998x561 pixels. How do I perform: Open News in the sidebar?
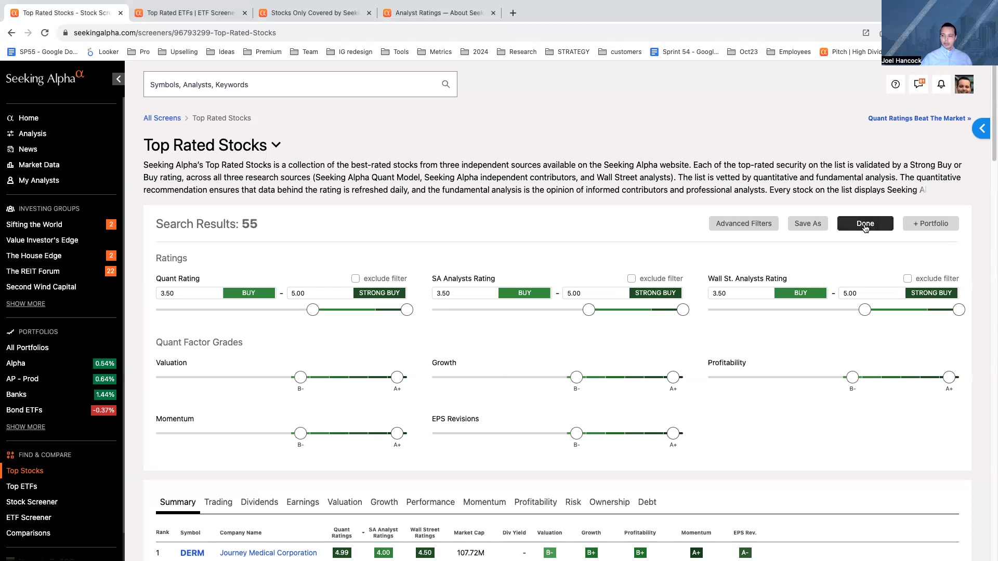pos(28,149)
